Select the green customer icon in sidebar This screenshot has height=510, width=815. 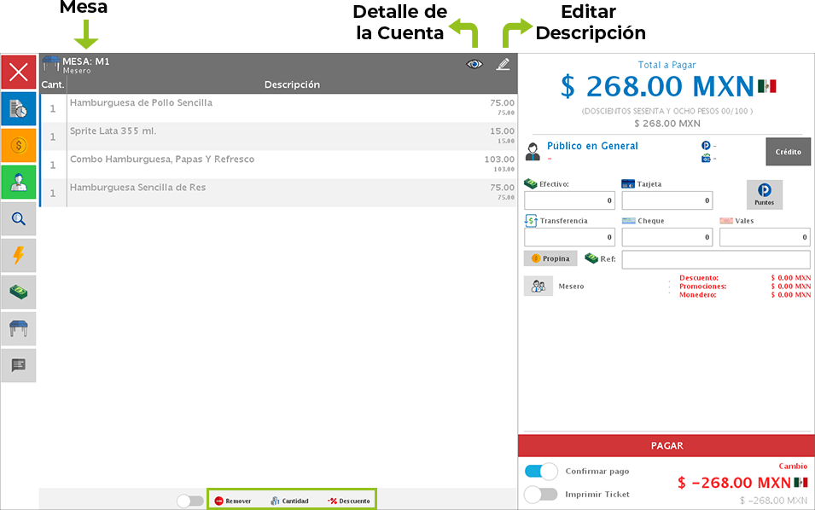click(19, 183)
